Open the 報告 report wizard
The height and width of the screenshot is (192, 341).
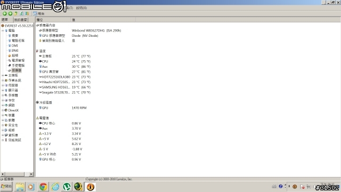(39, 13)
